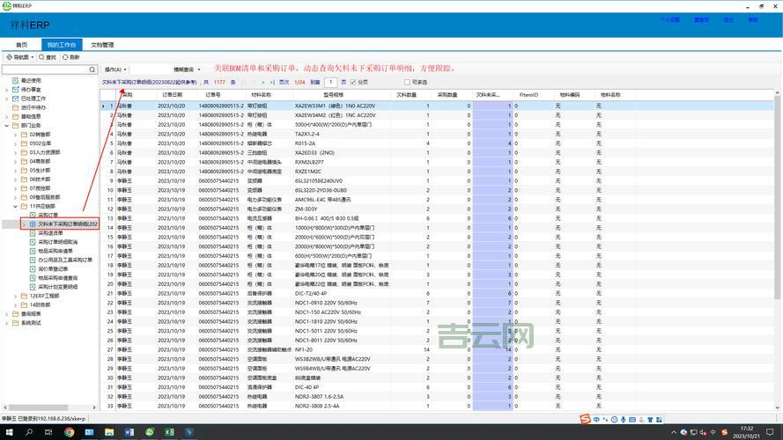
Task: Open the 操作(A) dropdown menu
Action: [115, 69]
